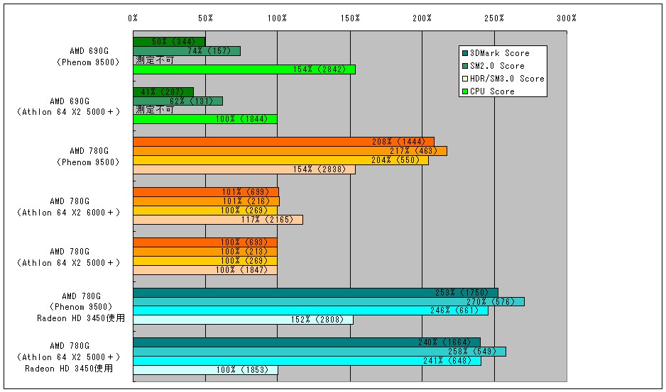Click the HDR/SM3.0 Score legend swatch

pos(464,79)
